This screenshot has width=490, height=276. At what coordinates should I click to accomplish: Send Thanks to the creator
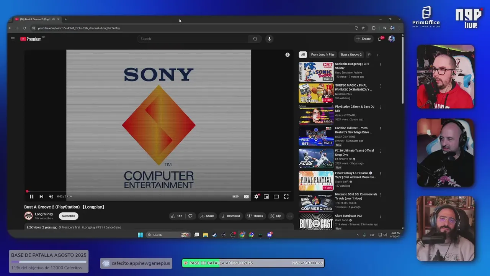(x=255, y=216)
